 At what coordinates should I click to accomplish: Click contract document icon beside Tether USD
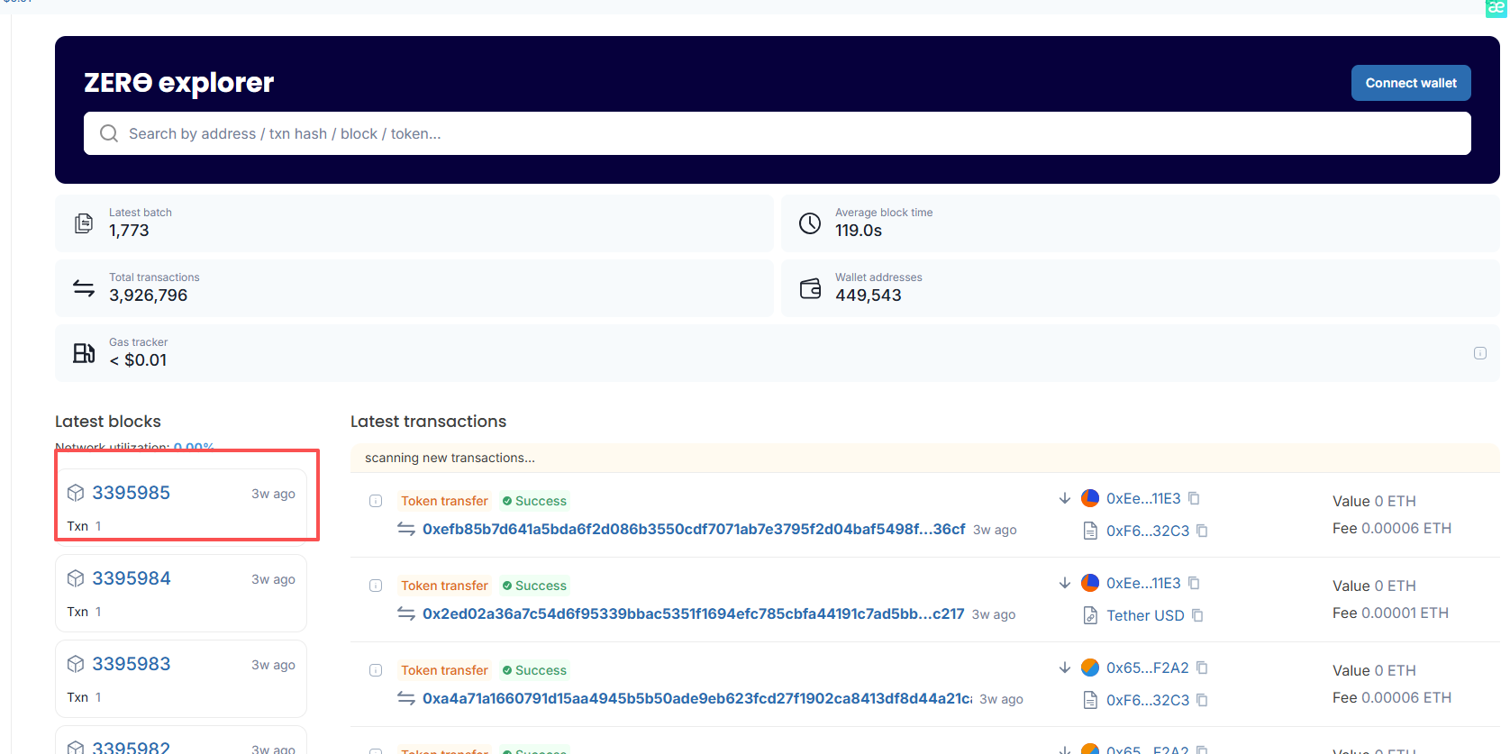(1090, 615)
